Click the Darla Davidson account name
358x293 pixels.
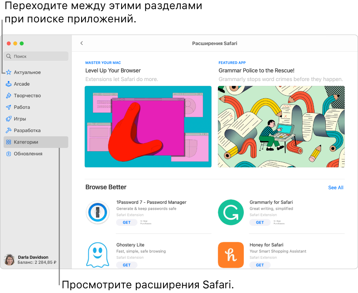[33, 257]
